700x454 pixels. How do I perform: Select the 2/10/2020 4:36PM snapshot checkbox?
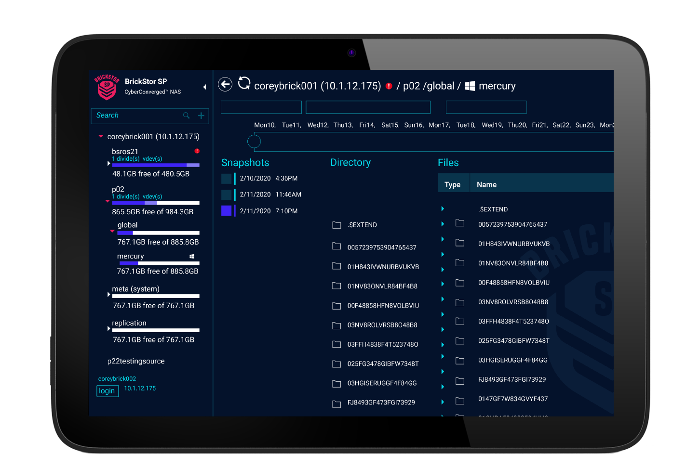227,179
